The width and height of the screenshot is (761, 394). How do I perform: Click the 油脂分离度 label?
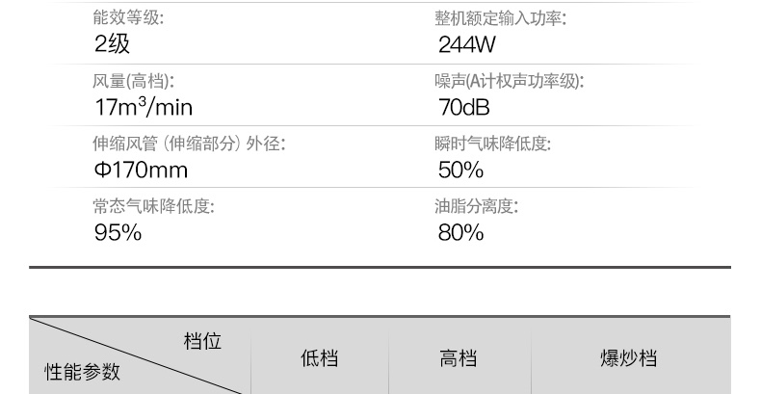pos(476,206)
